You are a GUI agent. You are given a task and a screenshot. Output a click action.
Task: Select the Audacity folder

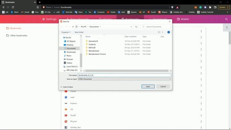click(x=92, y=44)
